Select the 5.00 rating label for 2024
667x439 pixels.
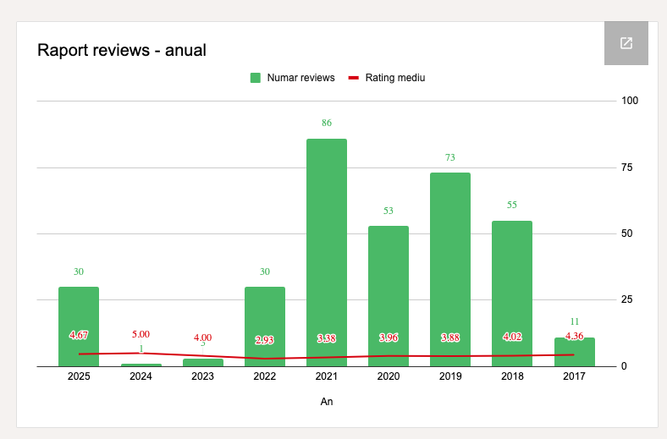pyautogui.click(x=141, y=334)
